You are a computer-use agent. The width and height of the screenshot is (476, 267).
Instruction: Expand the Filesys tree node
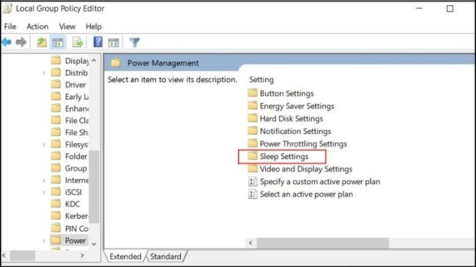[44, 144]
